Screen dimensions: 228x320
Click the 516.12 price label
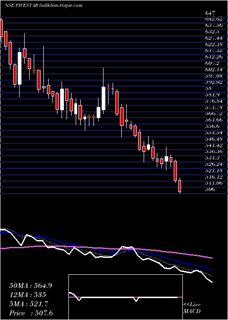pyautogui.click(x=214, y=177)
